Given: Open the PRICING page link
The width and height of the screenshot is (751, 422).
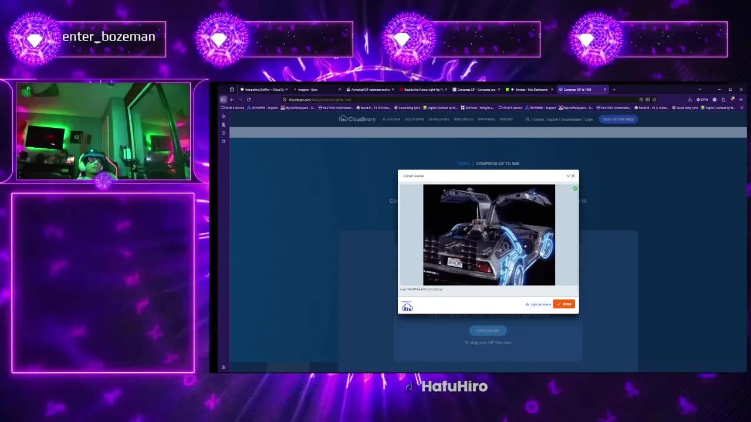Looking at the screenshot, I should pos(506,119).
